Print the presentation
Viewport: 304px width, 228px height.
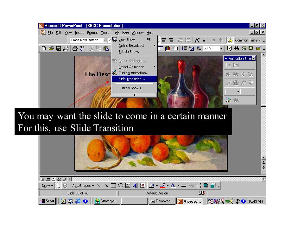coord(75,48)
